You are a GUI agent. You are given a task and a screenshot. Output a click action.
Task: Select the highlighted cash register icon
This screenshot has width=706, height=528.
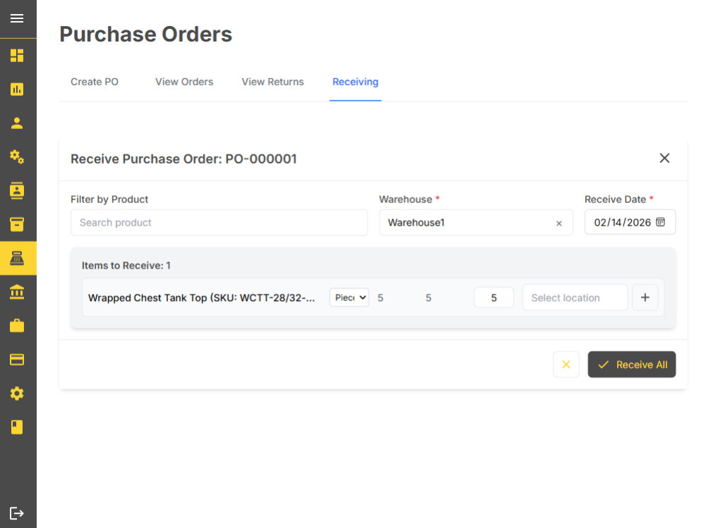pyautogui.click(x=18, y=258)
